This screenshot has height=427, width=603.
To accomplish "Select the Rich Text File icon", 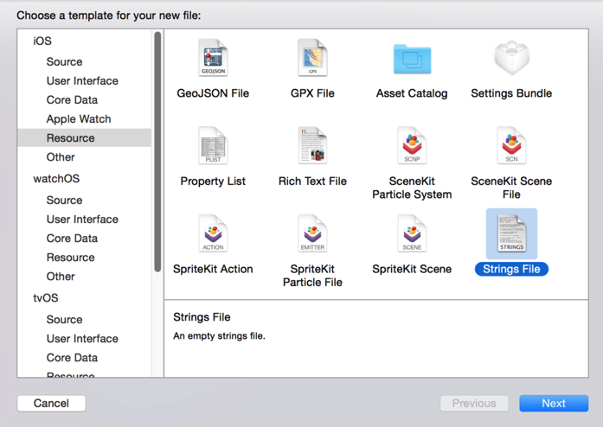I will pyautogui.click(x=312, y=146).
